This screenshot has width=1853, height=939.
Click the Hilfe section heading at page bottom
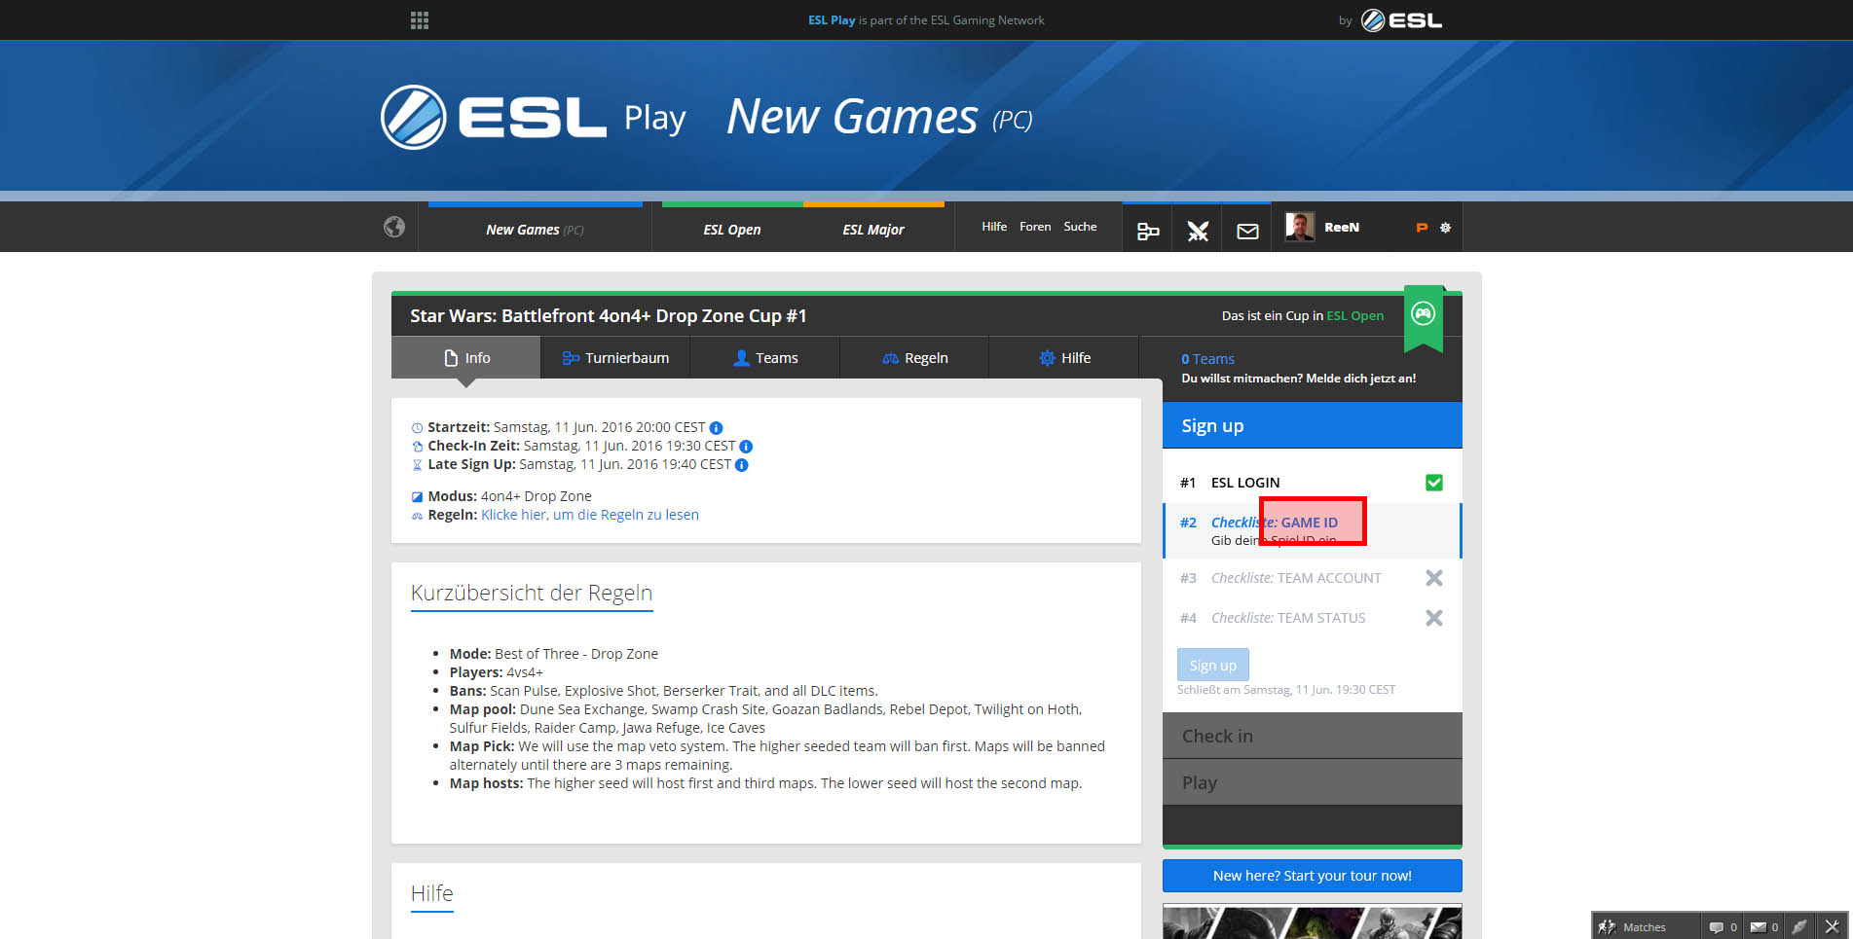pyautogui.click(x=432, y=893)
